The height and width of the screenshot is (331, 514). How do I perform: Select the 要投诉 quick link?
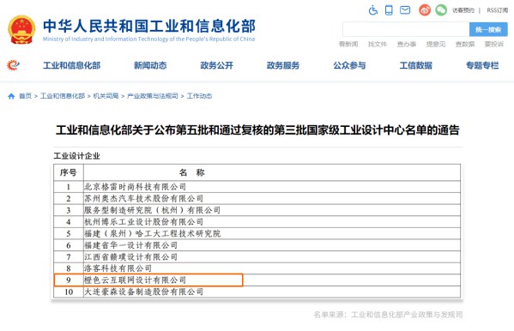pos(494,44)
